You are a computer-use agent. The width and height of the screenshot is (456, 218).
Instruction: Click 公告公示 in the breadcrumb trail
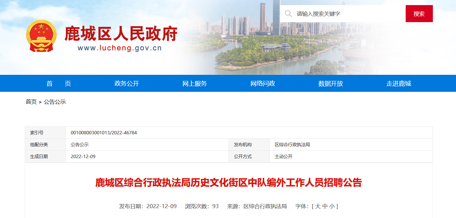tap(55, 102)
